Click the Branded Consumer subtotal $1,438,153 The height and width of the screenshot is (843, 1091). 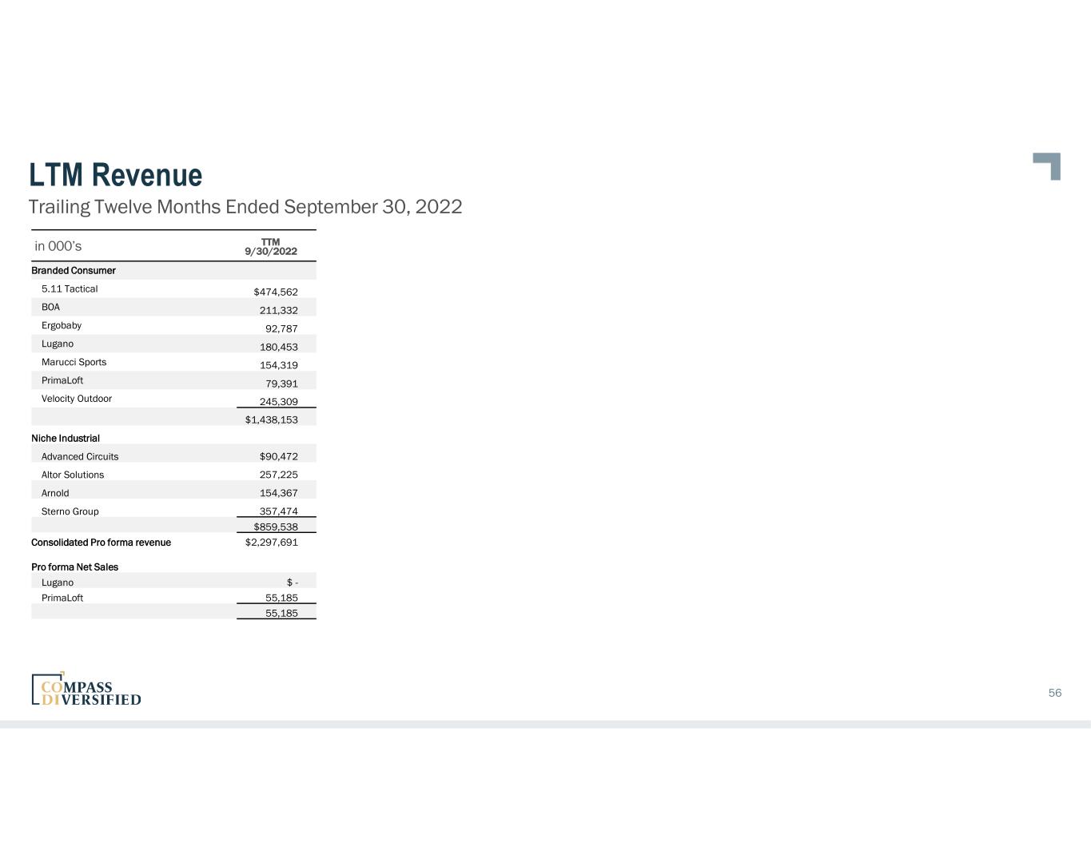(x=271, y=420)
